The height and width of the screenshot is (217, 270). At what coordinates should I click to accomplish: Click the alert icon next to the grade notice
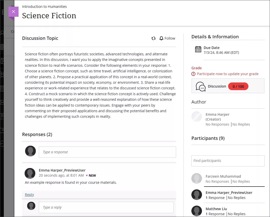[x=194, y=74]
